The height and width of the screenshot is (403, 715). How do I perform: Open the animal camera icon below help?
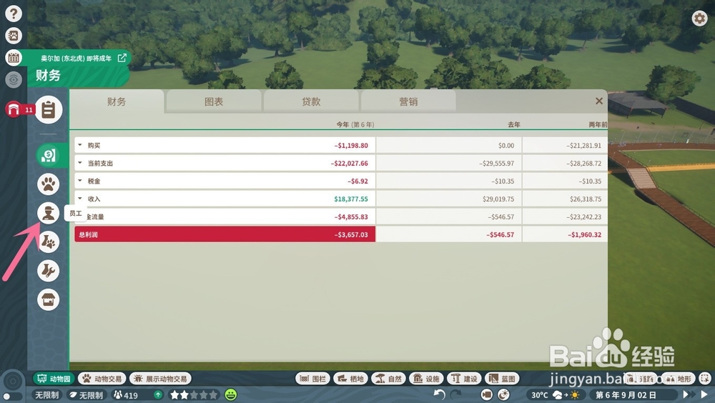pos(14,36)
